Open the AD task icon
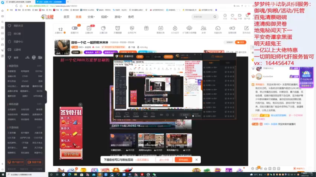Image resolution: width=316 pixels, height=177 pixels. point(161,28)
